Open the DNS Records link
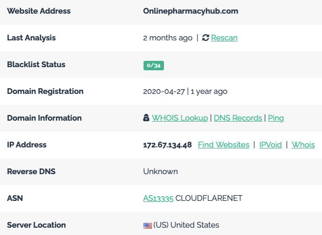 [x=238, y=118]
